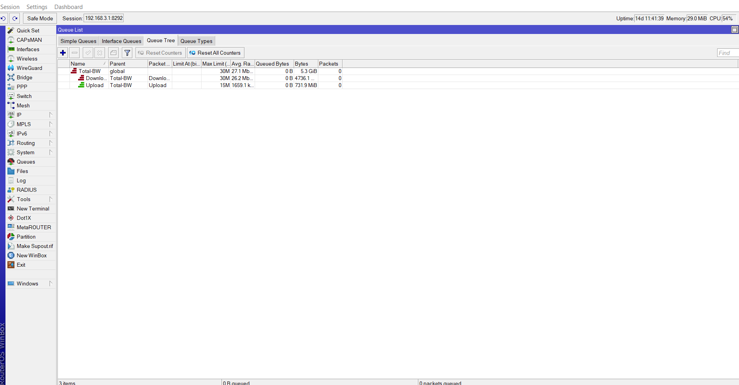Undo last change with back arrow
This screenshot has width=739, height=385.
pos(3,18)
